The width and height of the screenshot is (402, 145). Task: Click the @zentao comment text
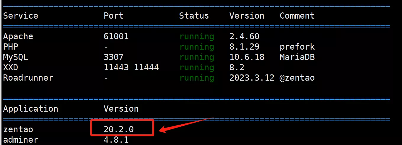click(297, 78)
